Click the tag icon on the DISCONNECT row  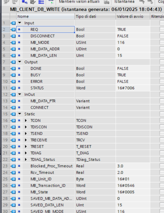click(13, 36)
